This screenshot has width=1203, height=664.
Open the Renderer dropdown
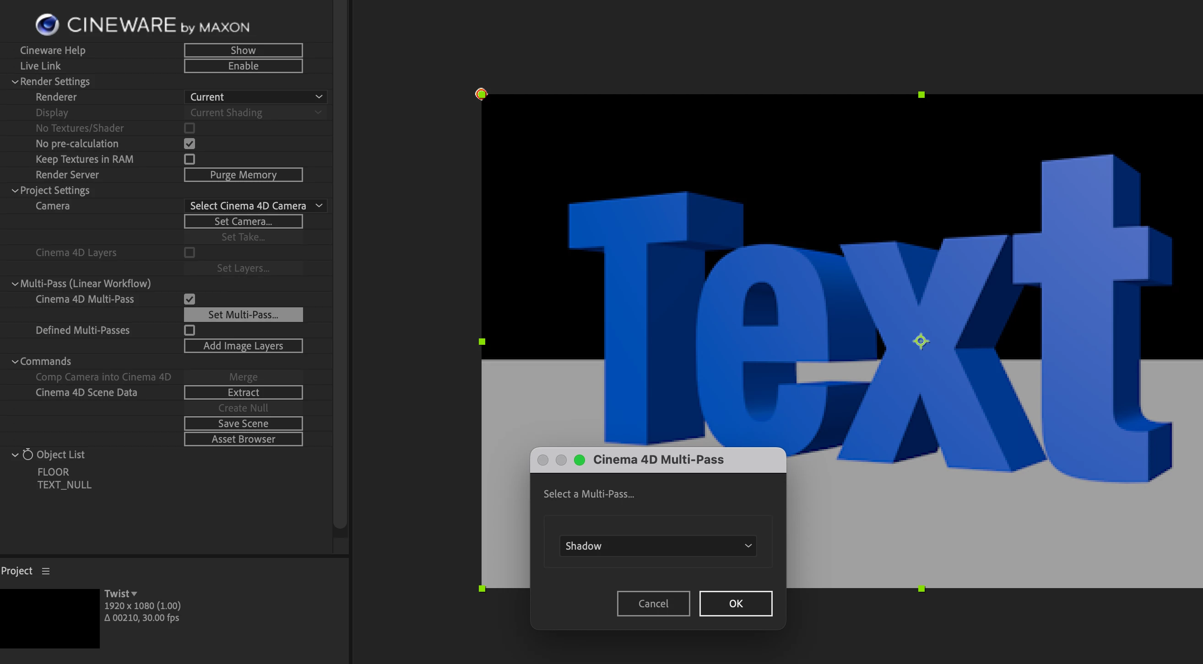[255, 97]
